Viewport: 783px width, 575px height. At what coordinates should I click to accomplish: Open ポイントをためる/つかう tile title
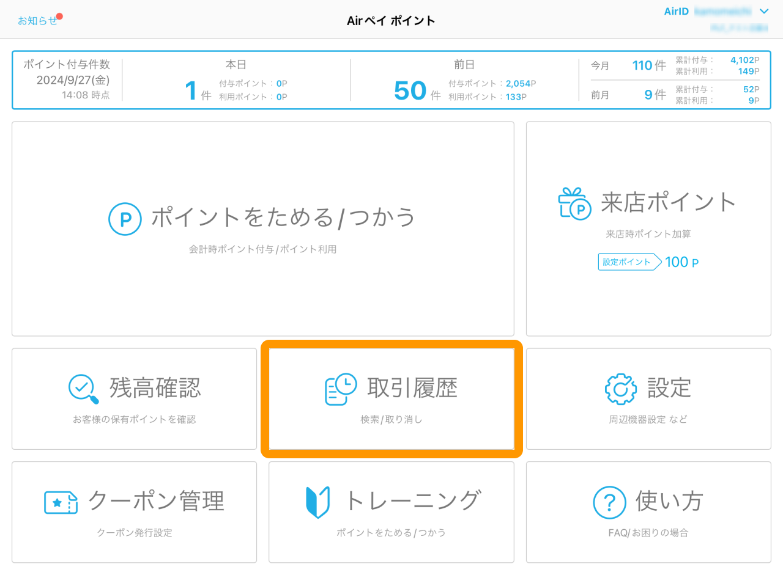[x=283, y=217]
